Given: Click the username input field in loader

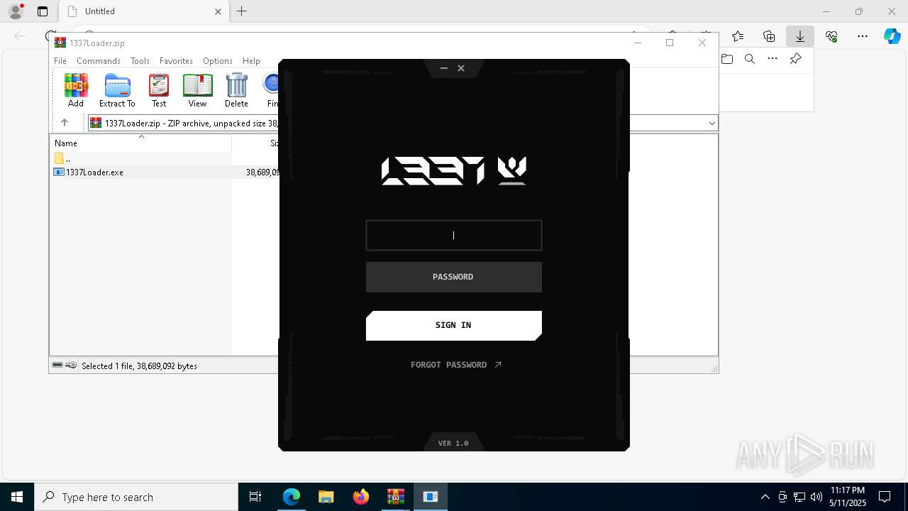Looking at the screenshot, I should point(453,235).
